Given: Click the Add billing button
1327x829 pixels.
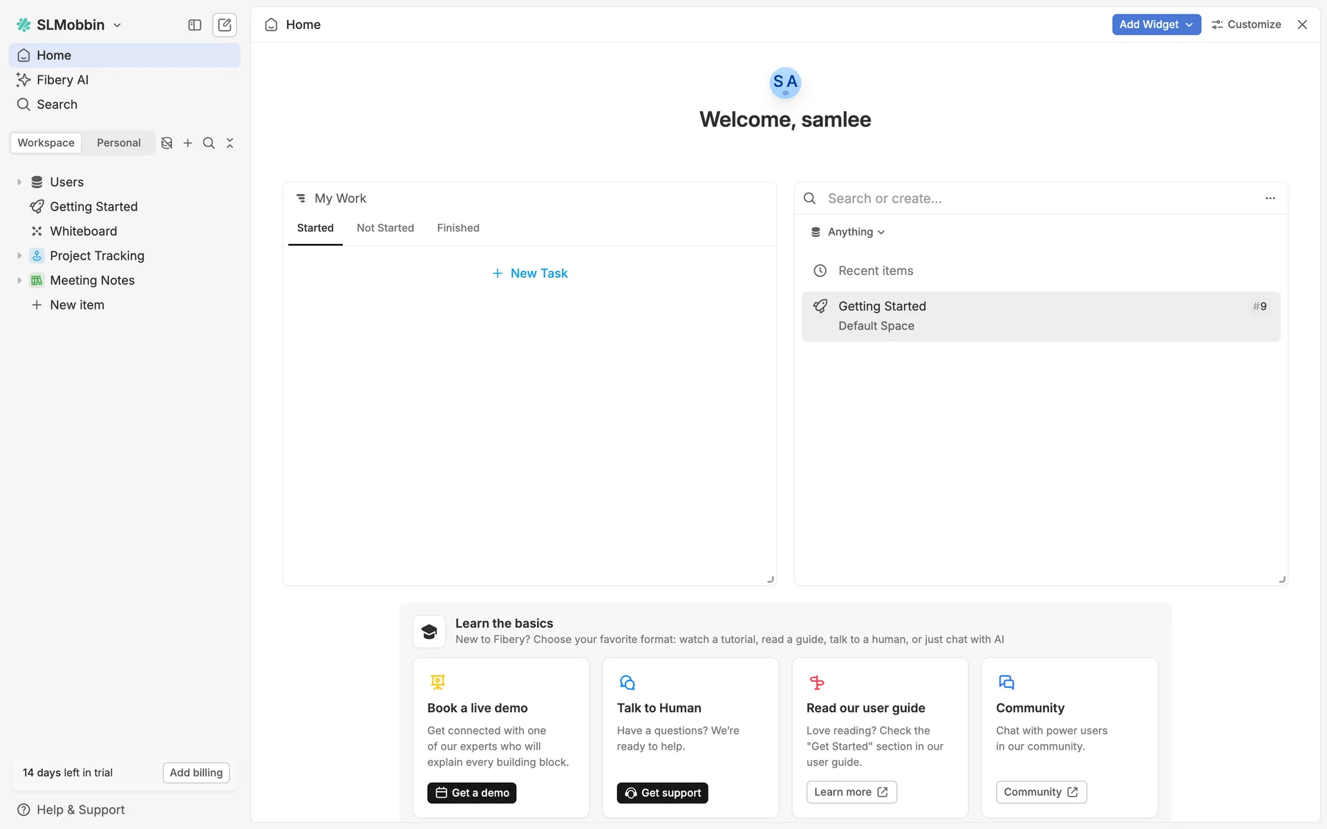Looking at the screenshot, I should 196,772.
